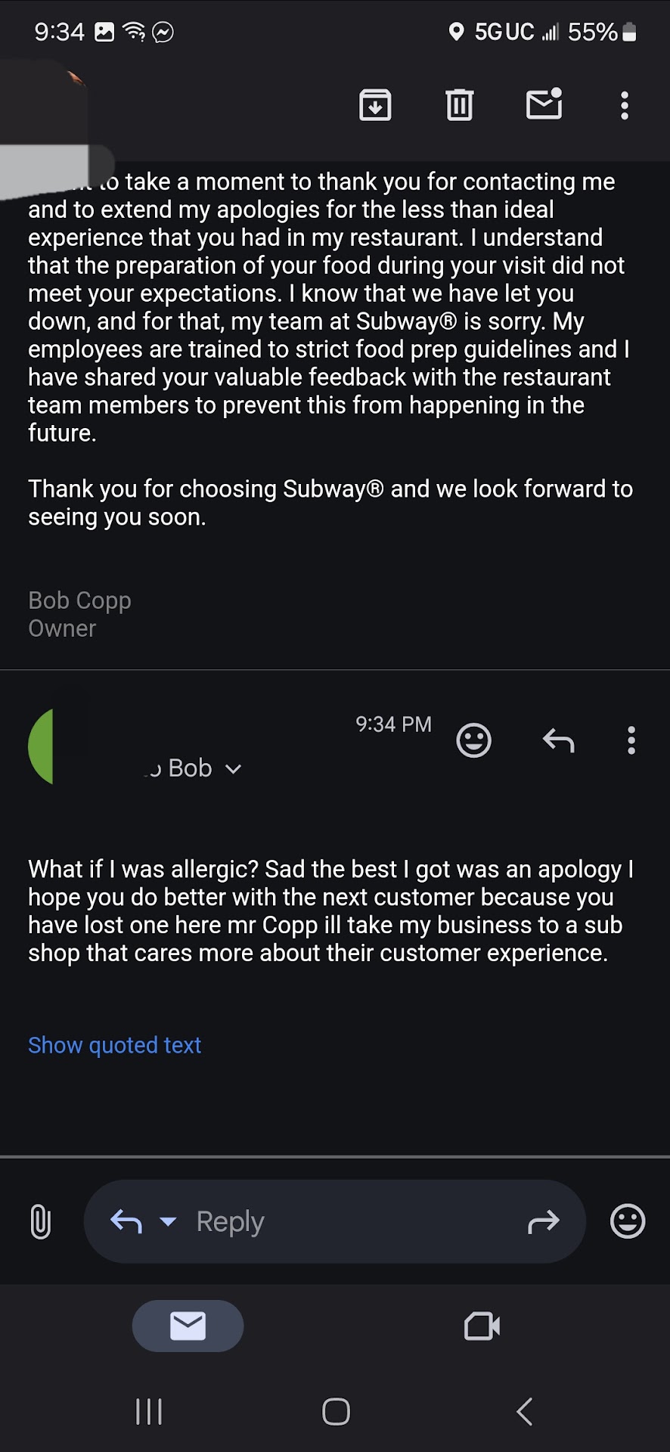Open emoji picker beside the reply box

(x=628, y=1221)
